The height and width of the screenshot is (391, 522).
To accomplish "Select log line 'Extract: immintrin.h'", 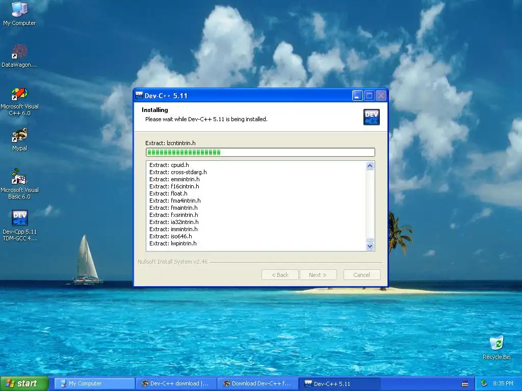I will click(173, 230).
